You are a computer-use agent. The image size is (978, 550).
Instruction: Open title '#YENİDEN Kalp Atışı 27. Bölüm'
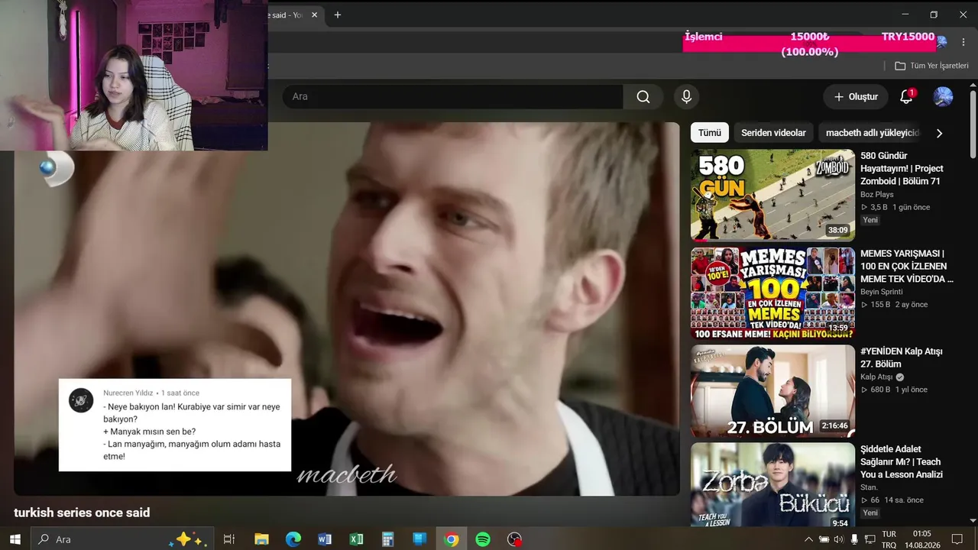point(902,357)
